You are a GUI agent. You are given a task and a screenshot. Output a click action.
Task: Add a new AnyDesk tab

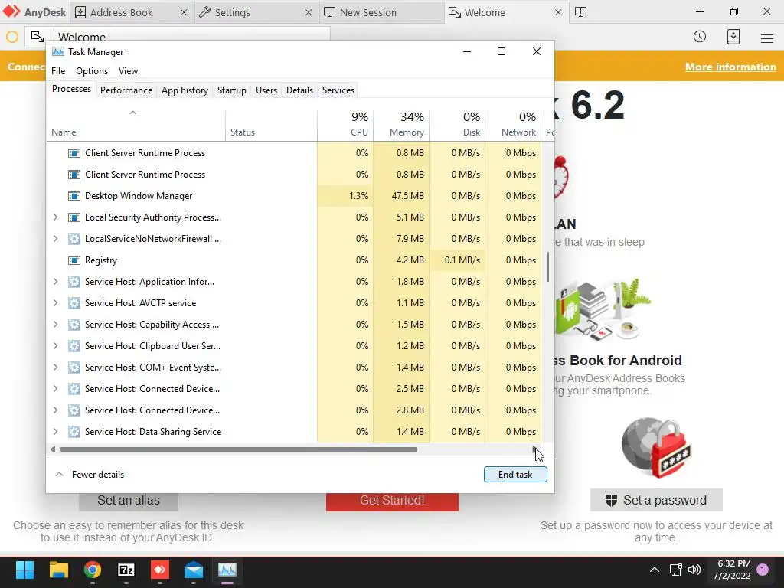click(580, 12)
